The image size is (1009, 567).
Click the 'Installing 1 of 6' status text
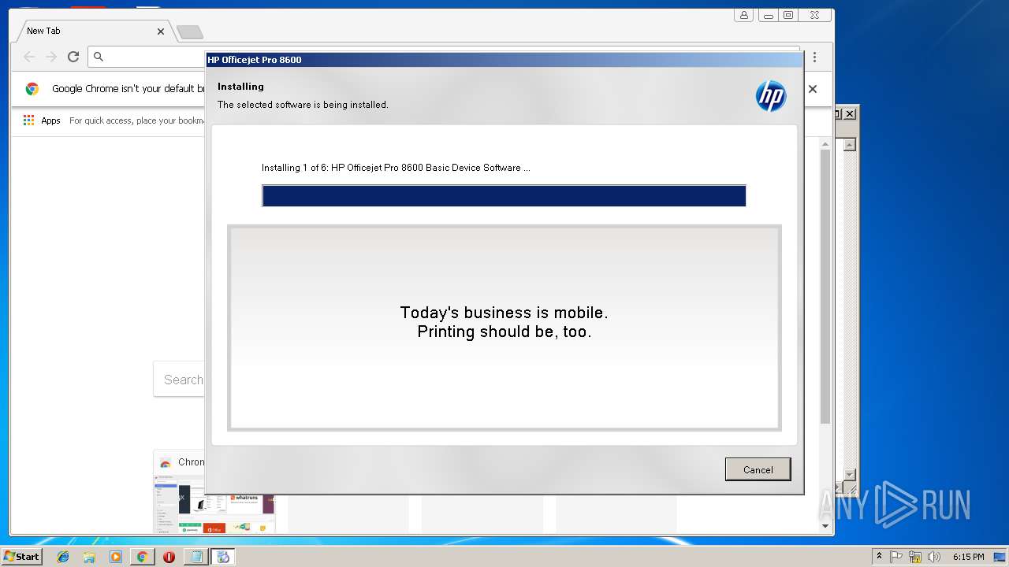pyautogui.click(x=396, y=168)
